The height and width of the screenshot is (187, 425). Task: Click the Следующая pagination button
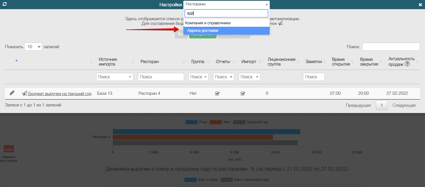tap(404, 105)
